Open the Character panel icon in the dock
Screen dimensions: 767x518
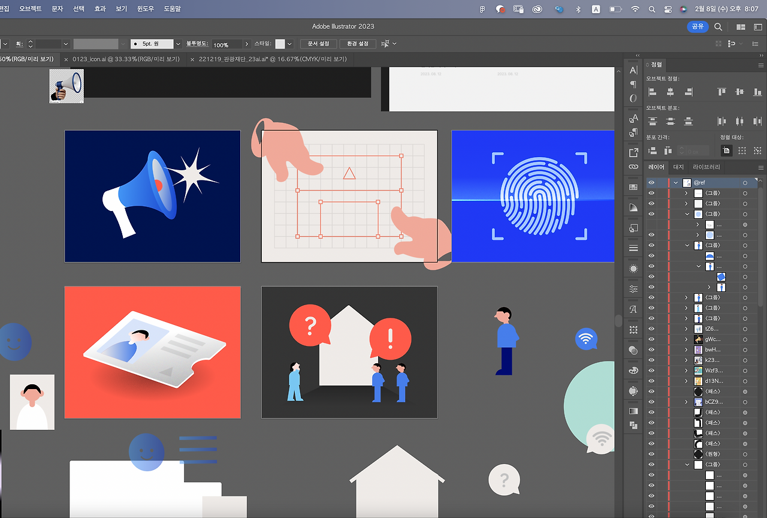point(633,71)
